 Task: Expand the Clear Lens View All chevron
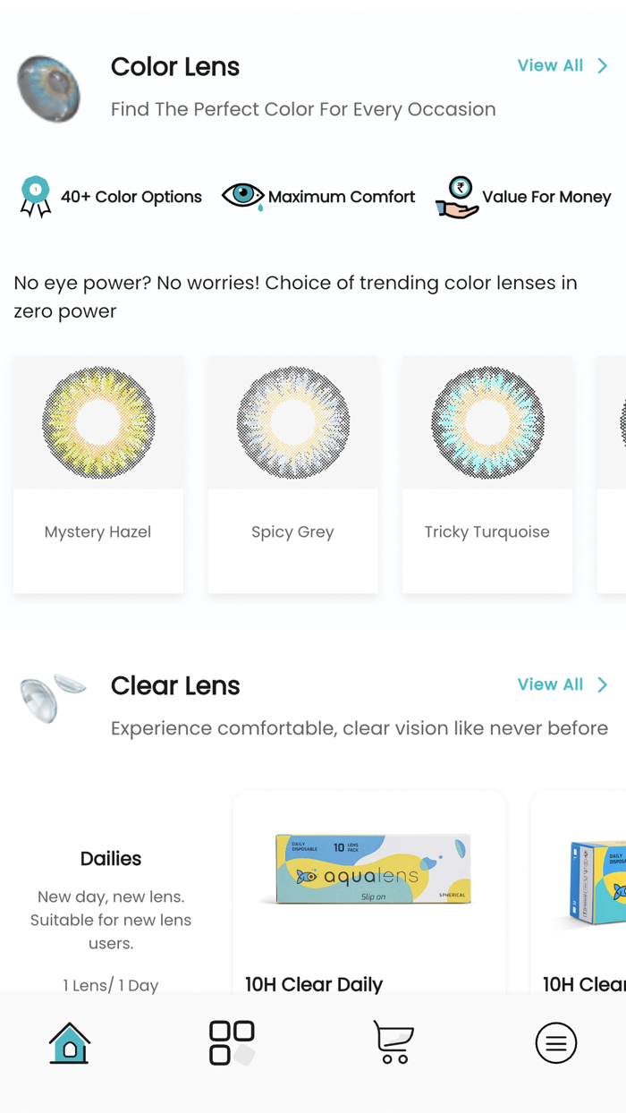603,684
